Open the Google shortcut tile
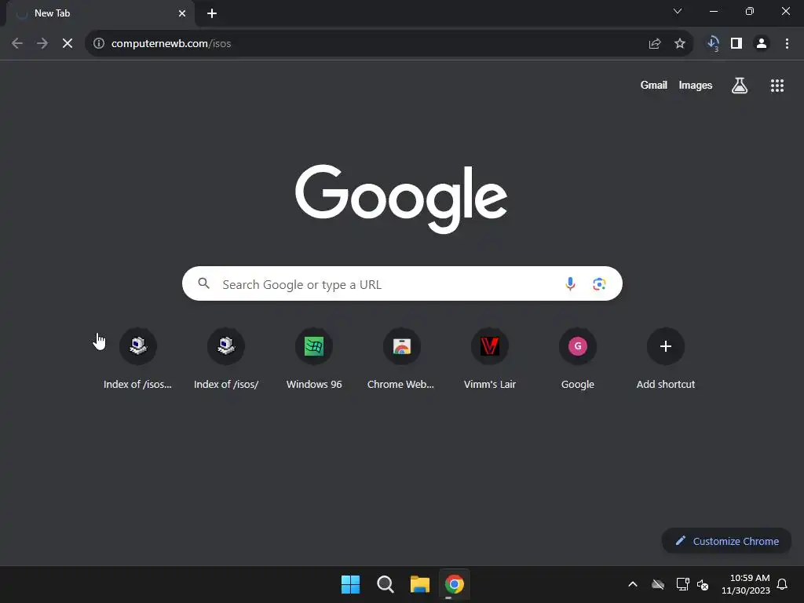 click(577, 359)
